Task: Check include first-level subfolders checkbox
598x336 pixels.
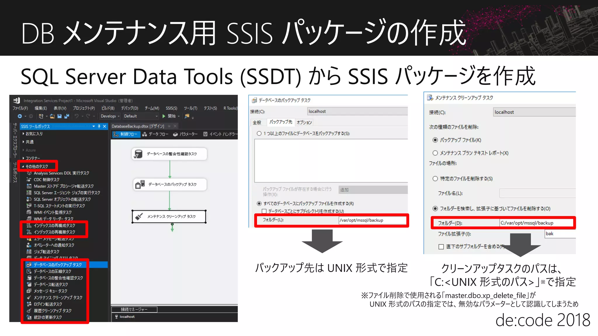Action: pyautogui.click(x=441, y=247)
